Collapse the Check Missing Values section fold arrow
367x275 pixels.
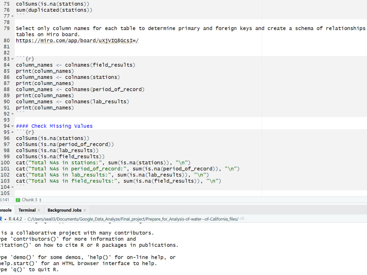click(x=12, y=126)
